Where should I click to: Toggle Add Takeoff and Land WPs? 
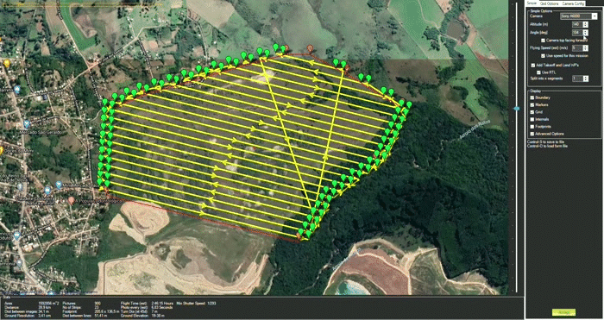pyautogui.click(x=533, y=66)
